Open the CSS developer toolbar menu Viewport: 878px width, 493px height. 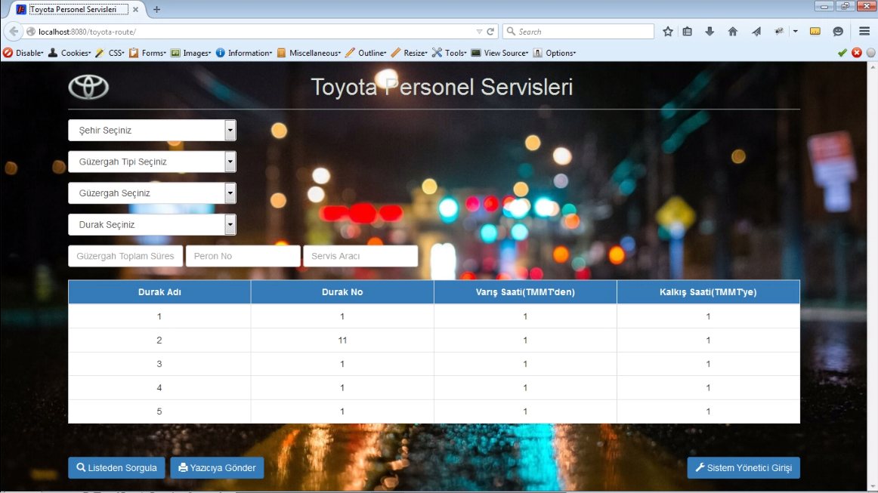pos(110,53)
